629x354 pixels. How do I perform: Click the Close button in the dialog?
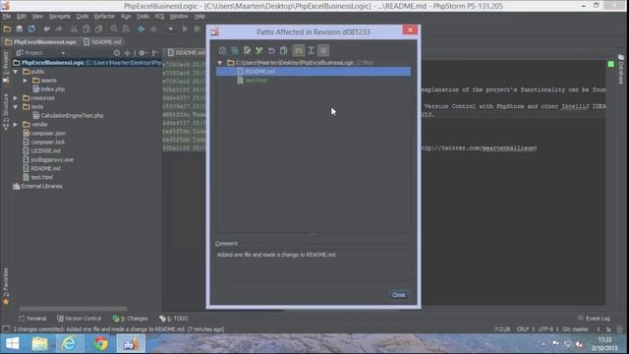[x=398, y=295]
